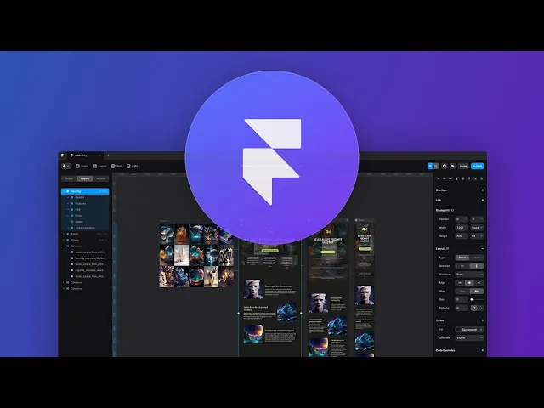Add a Style with plus icon
This screenshot has height=408, width=544.
coord(482,320)
